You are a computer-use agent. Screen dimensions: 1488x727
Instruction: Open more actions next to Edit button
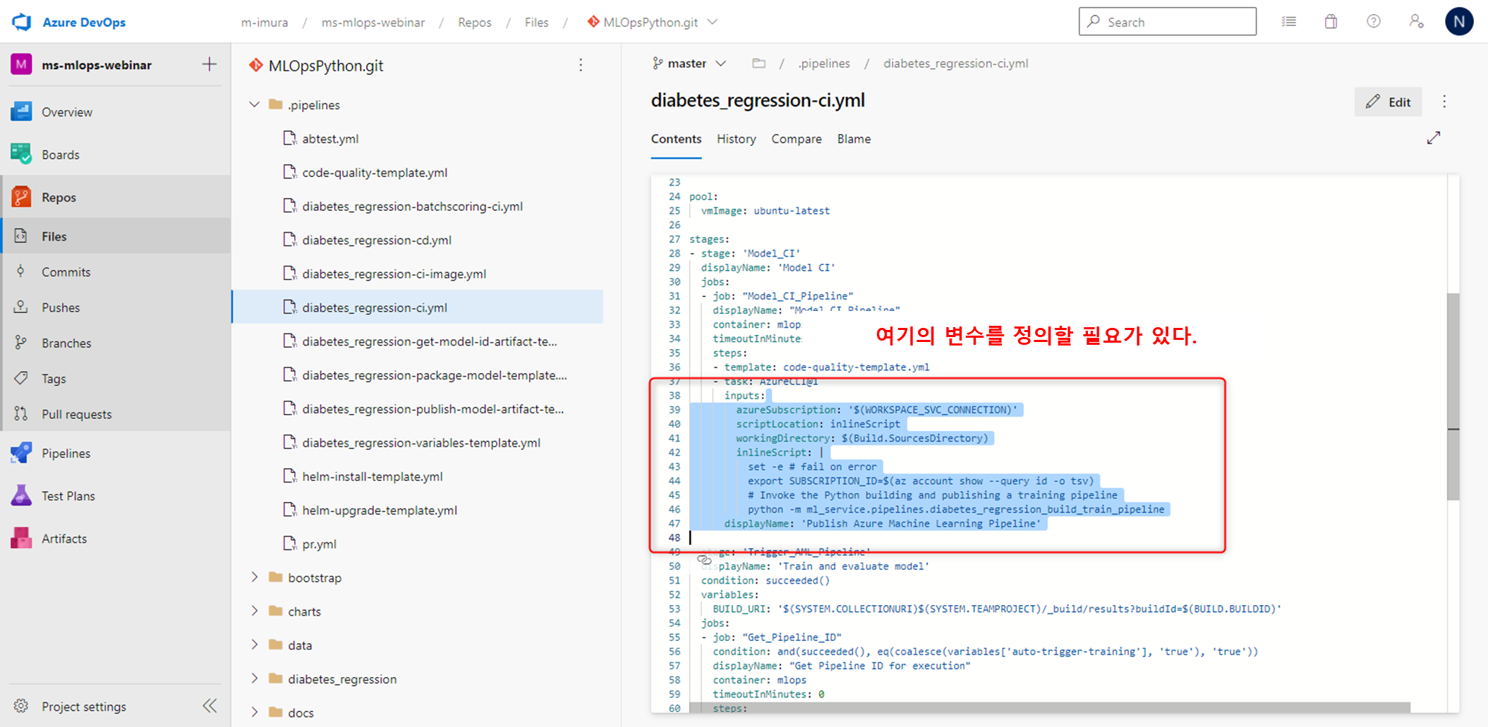(1444, 102)
